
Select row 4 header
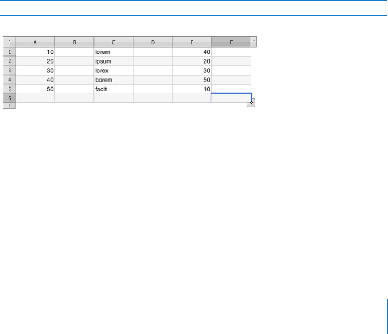tap(9, 80)
